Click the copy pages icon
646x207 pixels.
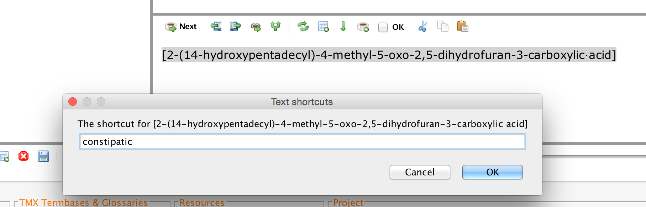click(x=442, y=27)
